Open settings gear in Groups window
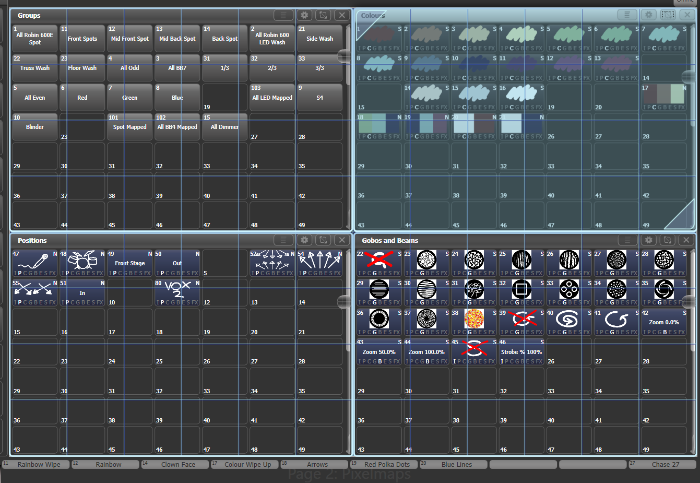 (304, 16)
